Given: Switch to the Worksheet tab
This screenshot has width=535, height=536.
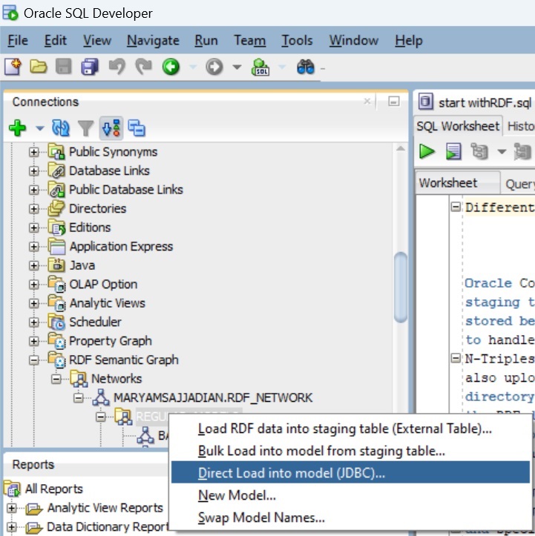Looking at the screenshot, I should [x=457, y=183].
